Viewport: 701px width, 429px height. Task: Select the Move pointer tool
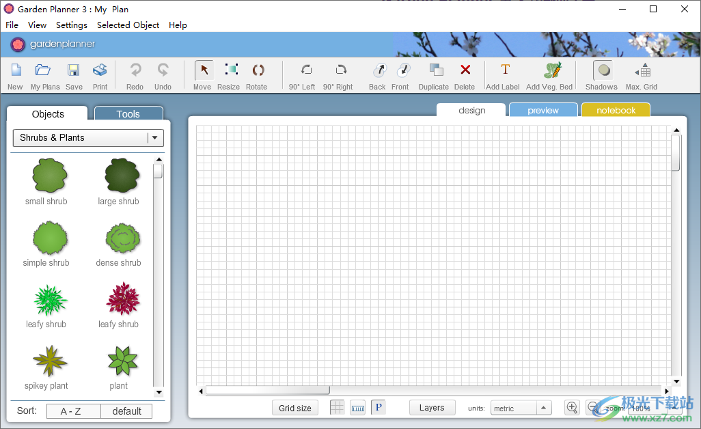click(x=204, y=70)
